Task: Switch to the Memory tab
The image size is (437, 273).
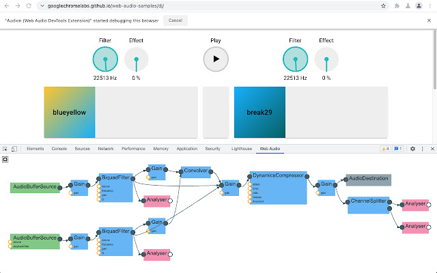Action: (x=161, y=149)
